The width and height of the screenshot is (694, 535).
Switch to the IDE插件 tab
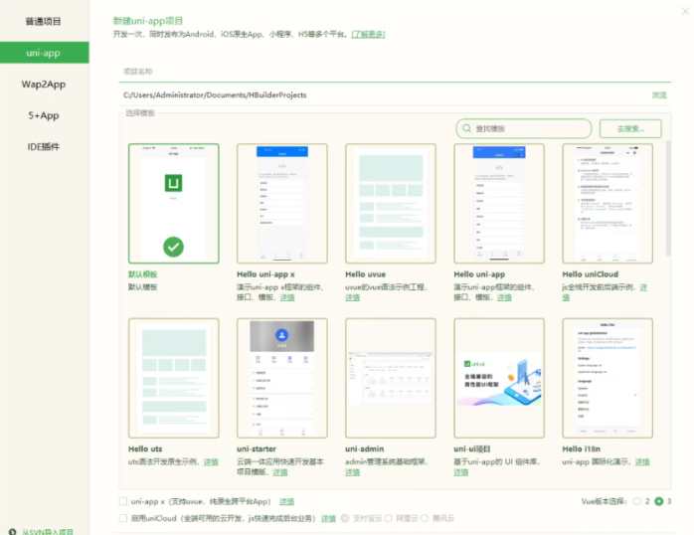(44, 147)
